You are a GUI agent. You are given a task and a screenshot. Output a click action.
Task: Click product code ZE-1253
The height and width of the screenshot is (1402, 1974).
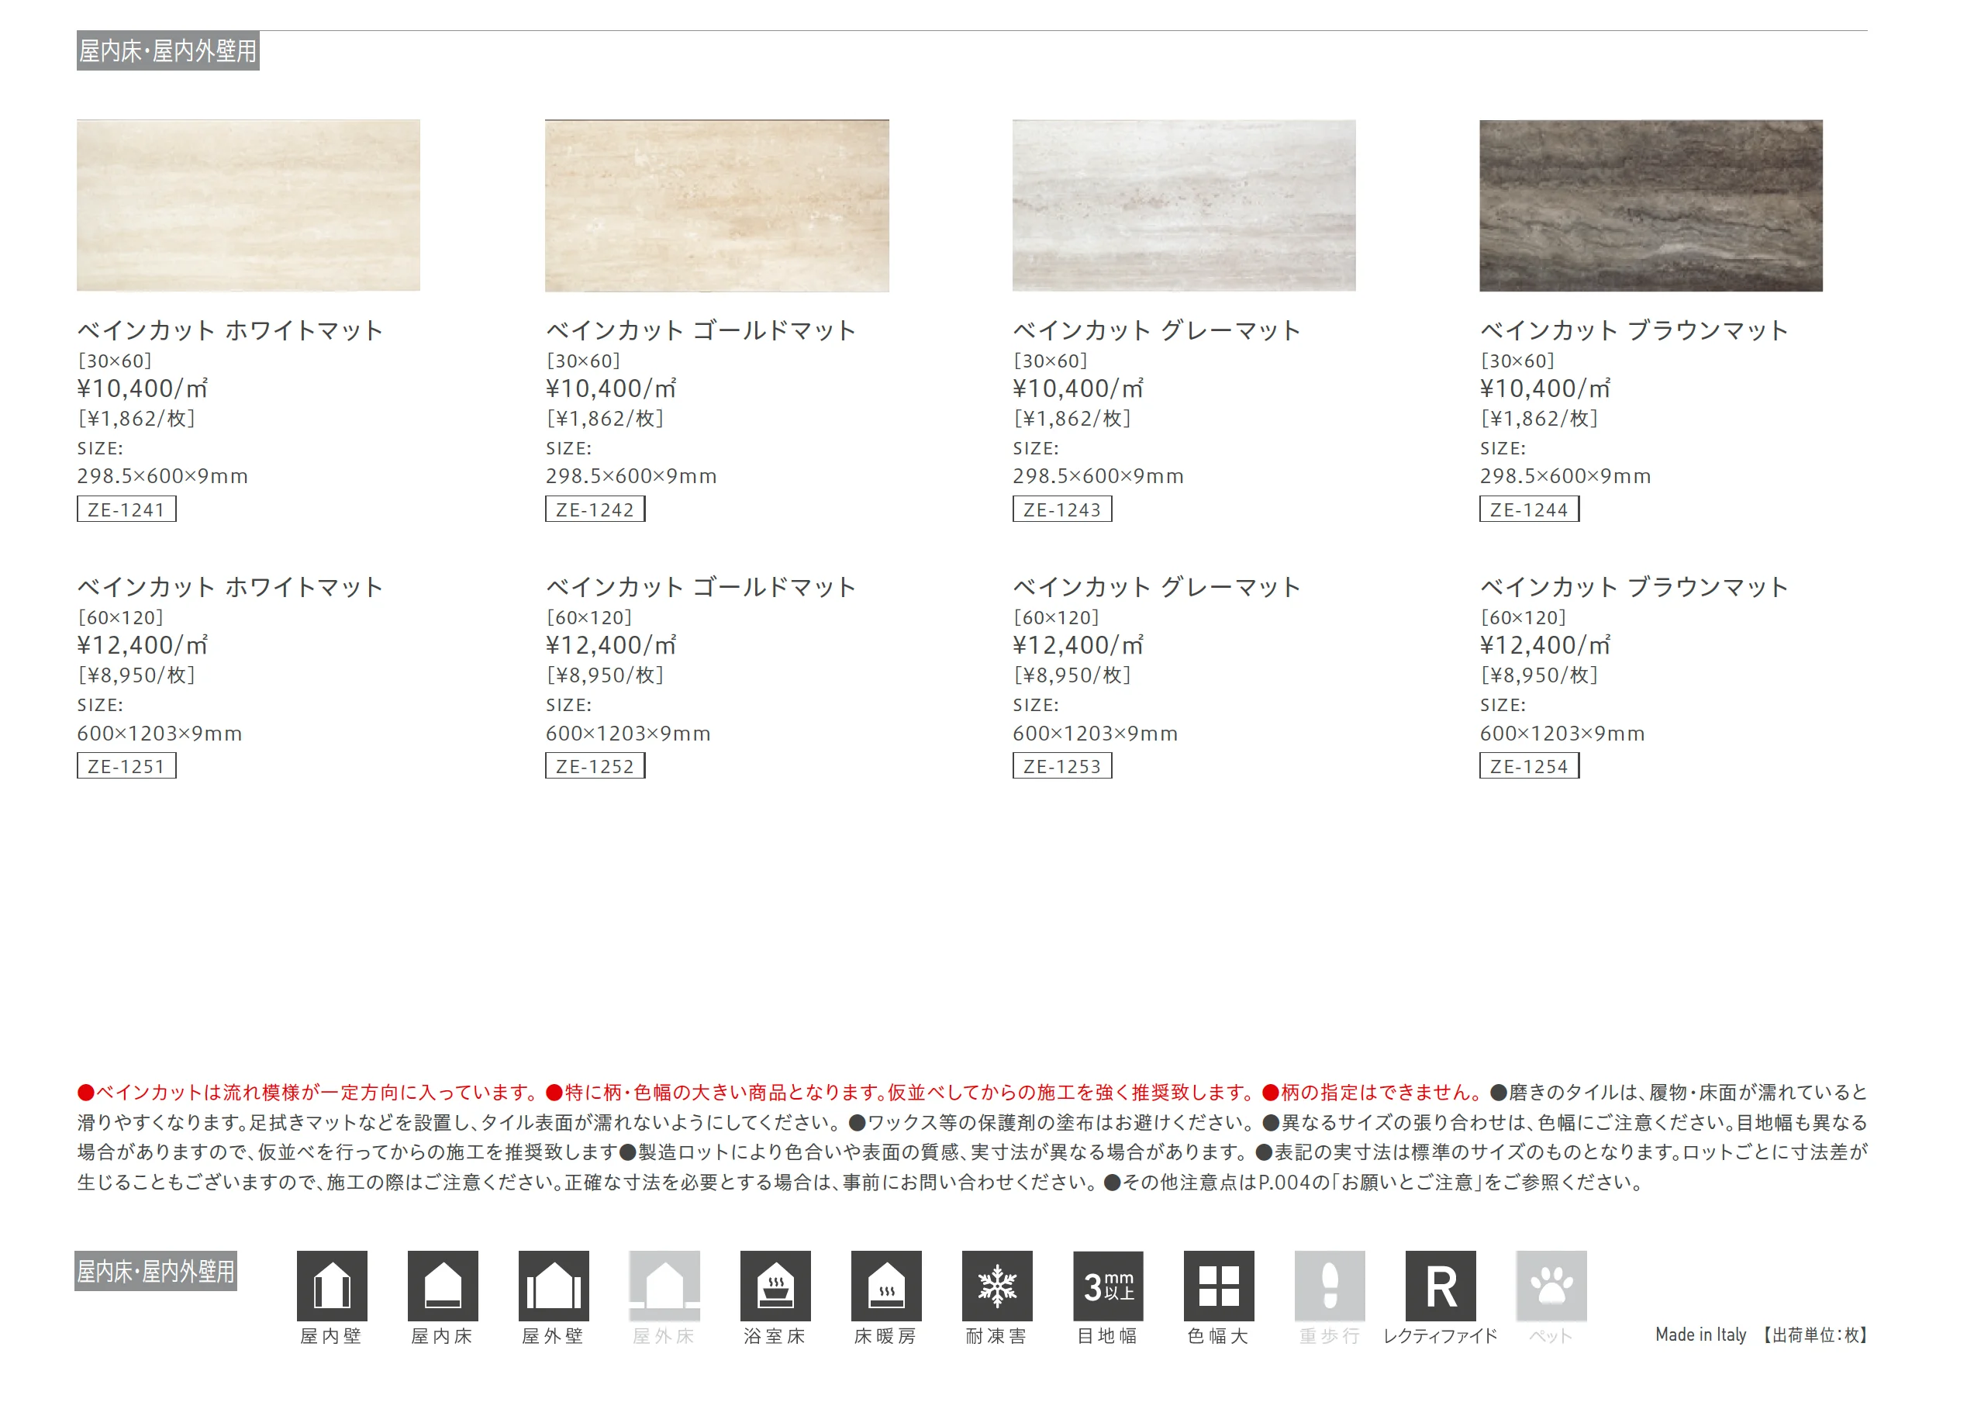click(1061, 765)
